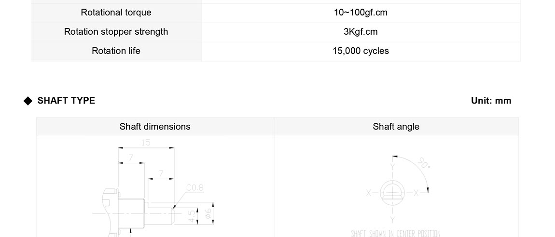Viewport: 555px width, 237px height.
Task: Select the Shaft angle column header
Action: (x=396, y=127)
